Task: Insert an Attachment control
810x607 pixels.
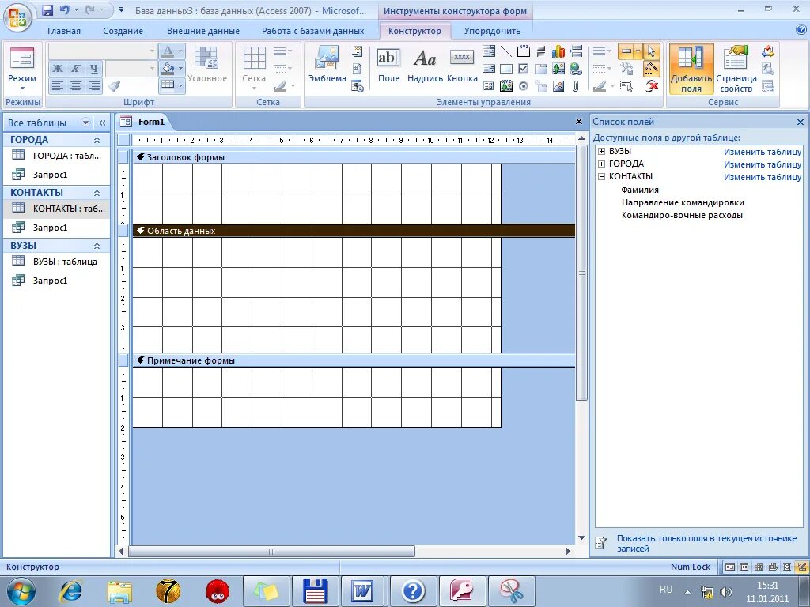Action: pyautogui.click(x=576, y=85)
